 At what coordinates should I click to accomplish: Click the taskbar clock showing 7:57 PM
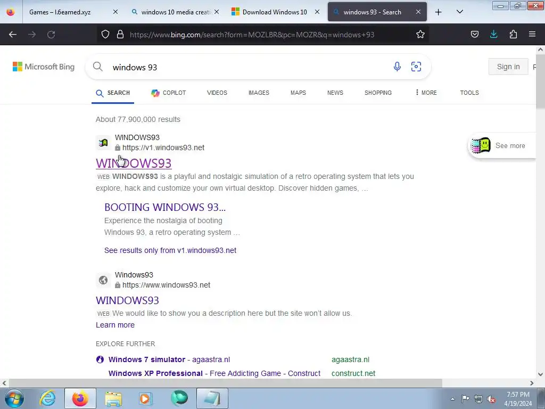click(x=518, y=399)
